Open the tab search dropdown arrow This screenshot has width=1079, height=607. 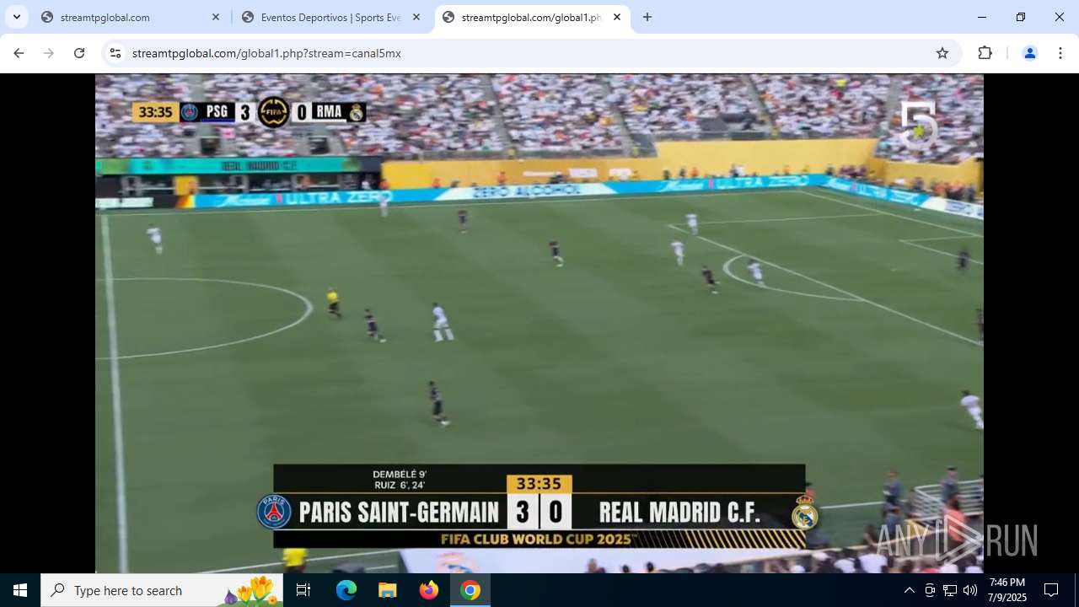coord(16,17)
